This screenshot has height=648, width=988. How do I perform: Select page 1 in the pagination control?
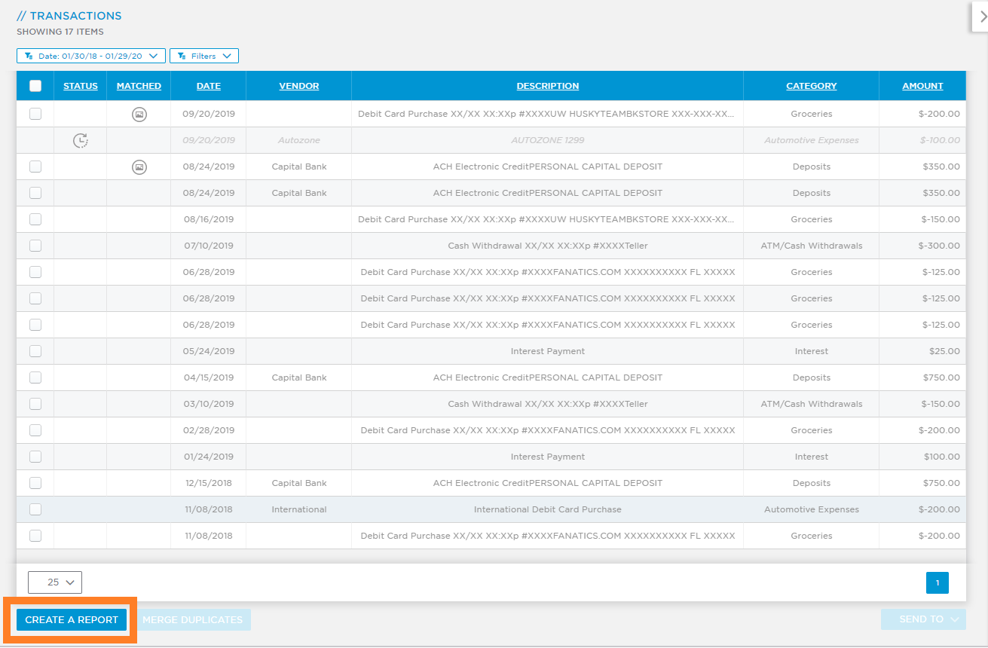[x=937, y=582]
